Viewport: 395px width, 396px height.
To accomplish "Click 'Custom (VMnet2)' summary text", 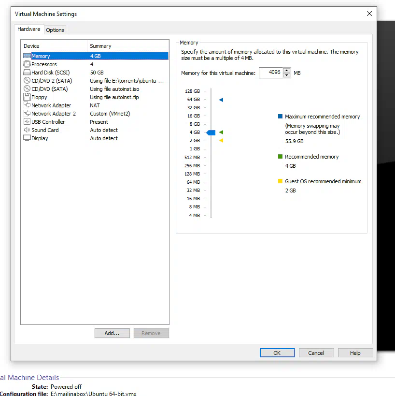I will pyautogui.click(x=110, y=114).
